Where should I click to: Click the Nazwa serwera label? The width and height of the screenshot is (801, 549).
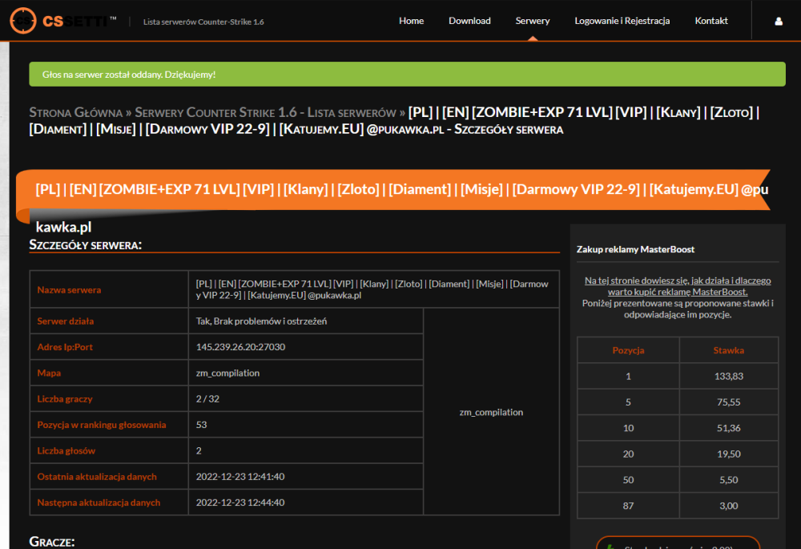[x=69, y=290]
